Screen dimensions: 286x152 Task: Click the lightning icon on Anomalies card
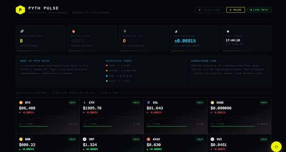[x=125, y=31]
